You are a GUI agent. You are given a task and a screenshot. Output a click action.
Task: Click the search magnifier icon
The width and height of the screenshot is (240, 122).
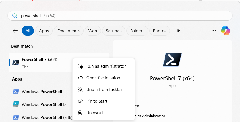15,16
